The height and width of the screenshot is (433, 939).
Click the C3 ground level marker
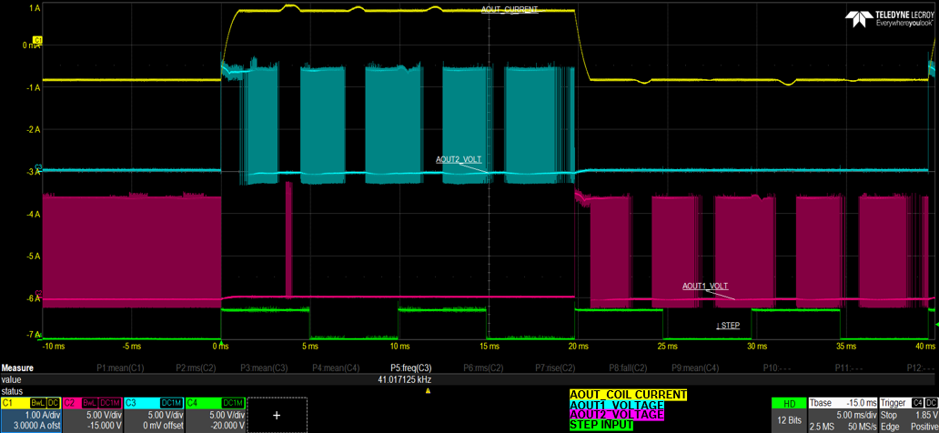click(x=38, y=166)
